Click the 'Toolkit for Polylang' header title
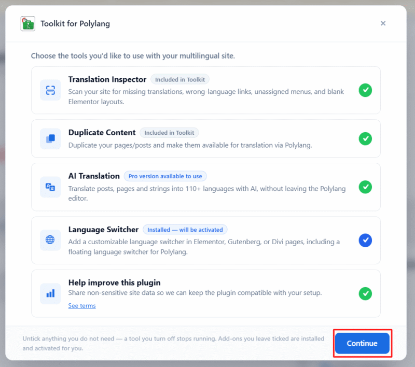415x367 pixels. coord(75,23)
